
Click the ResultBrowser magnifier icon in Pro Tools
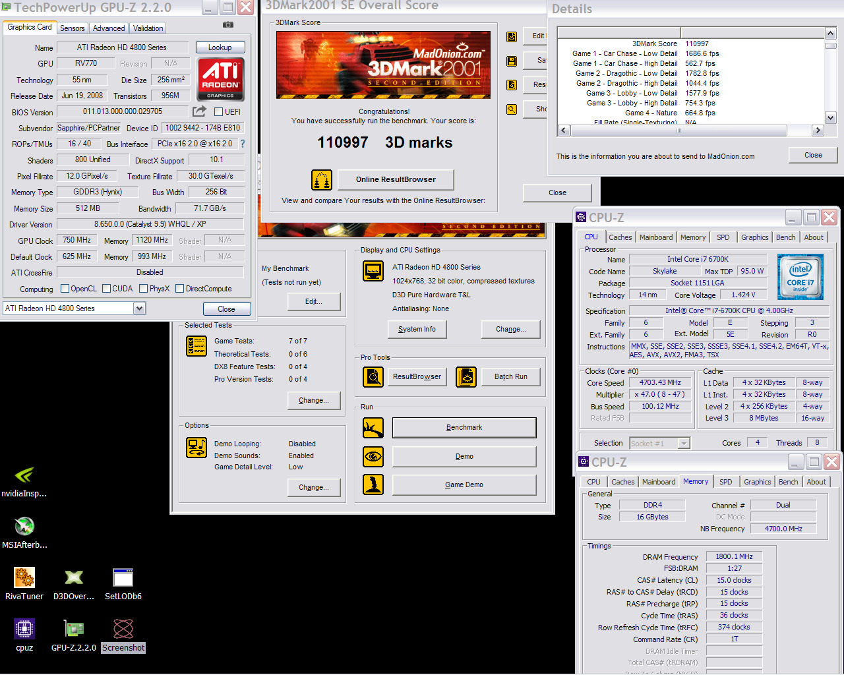click(373, 376)
